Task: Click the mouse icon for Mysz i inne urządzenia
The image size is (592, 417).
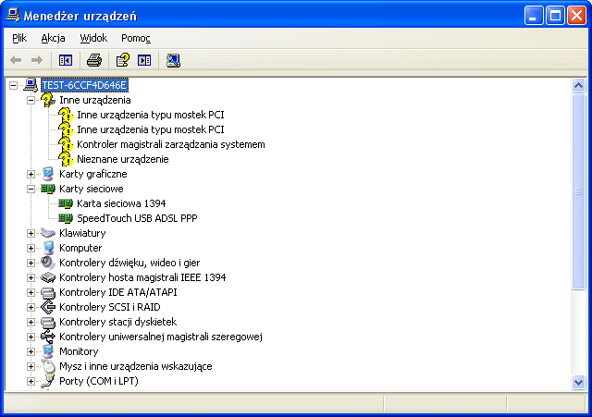Action: 48,366
